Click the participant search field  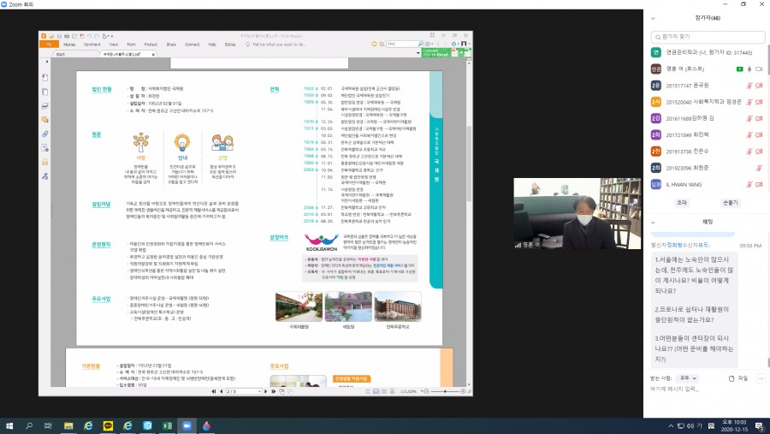(x=708, y=37)
